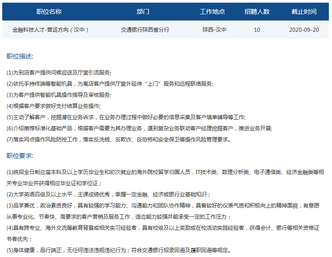Click the 工作地点 column header
332x257 pixels.
click(213, 12)
